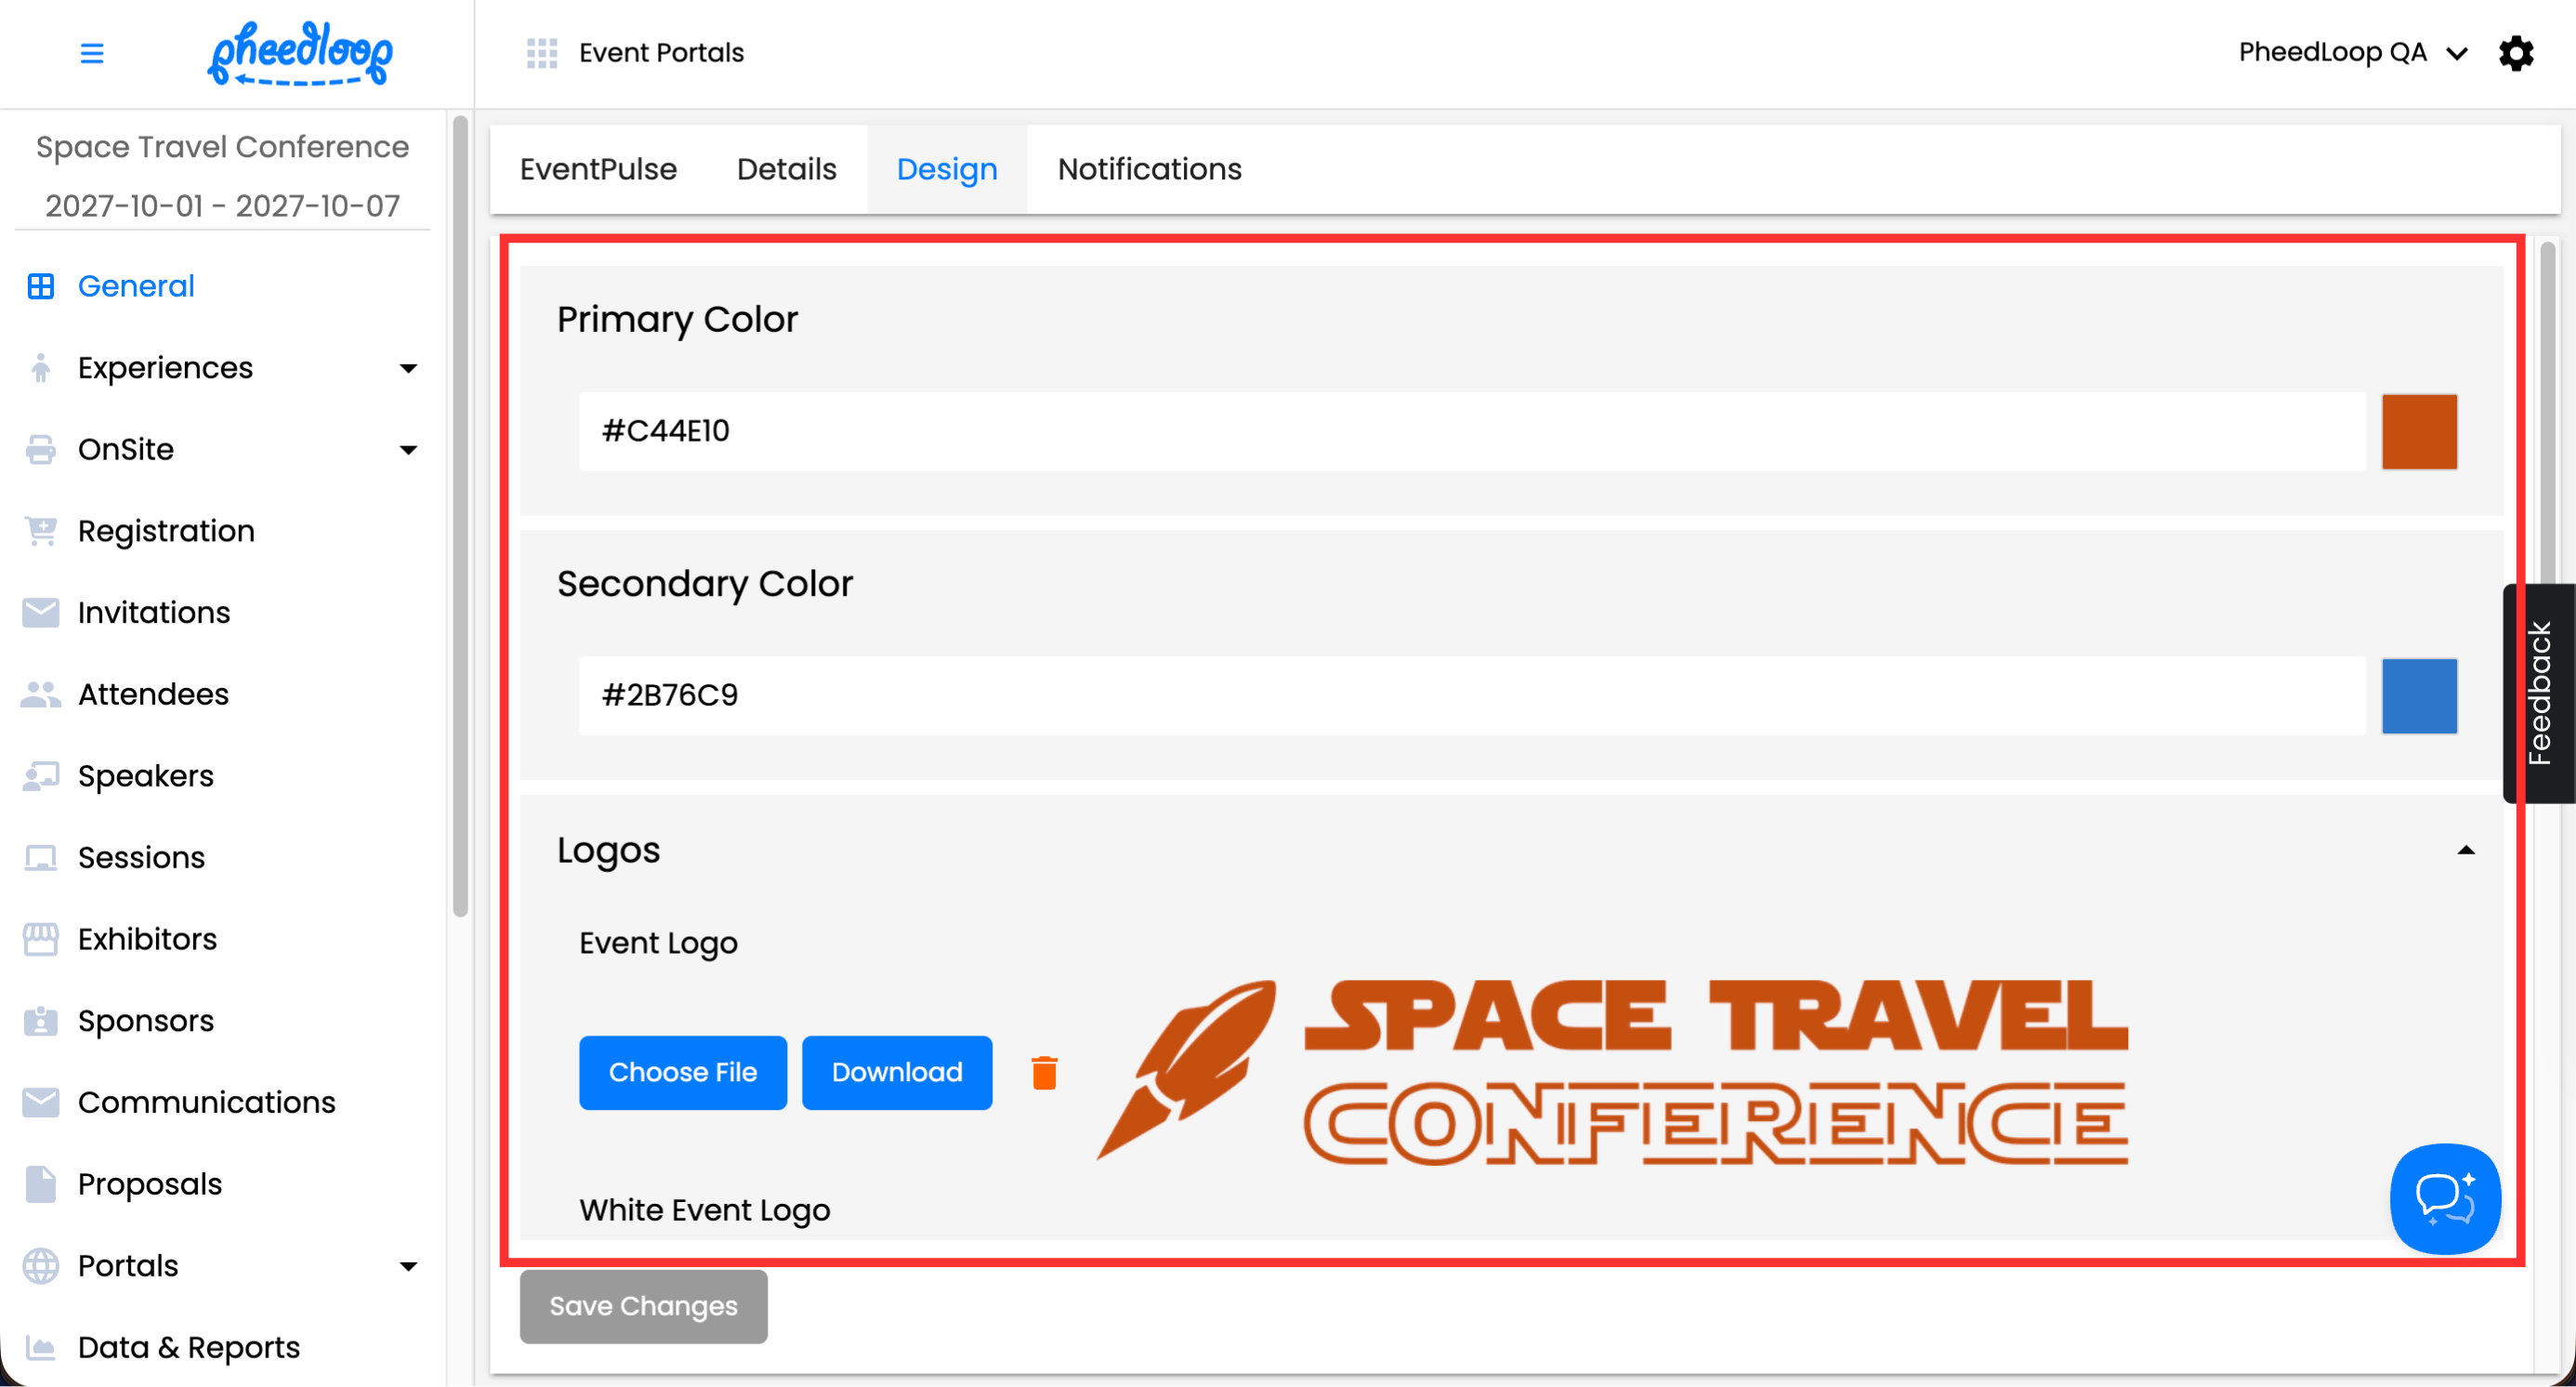
Task: Expand the Portals submenu arrow
Action: [408, 1267]
